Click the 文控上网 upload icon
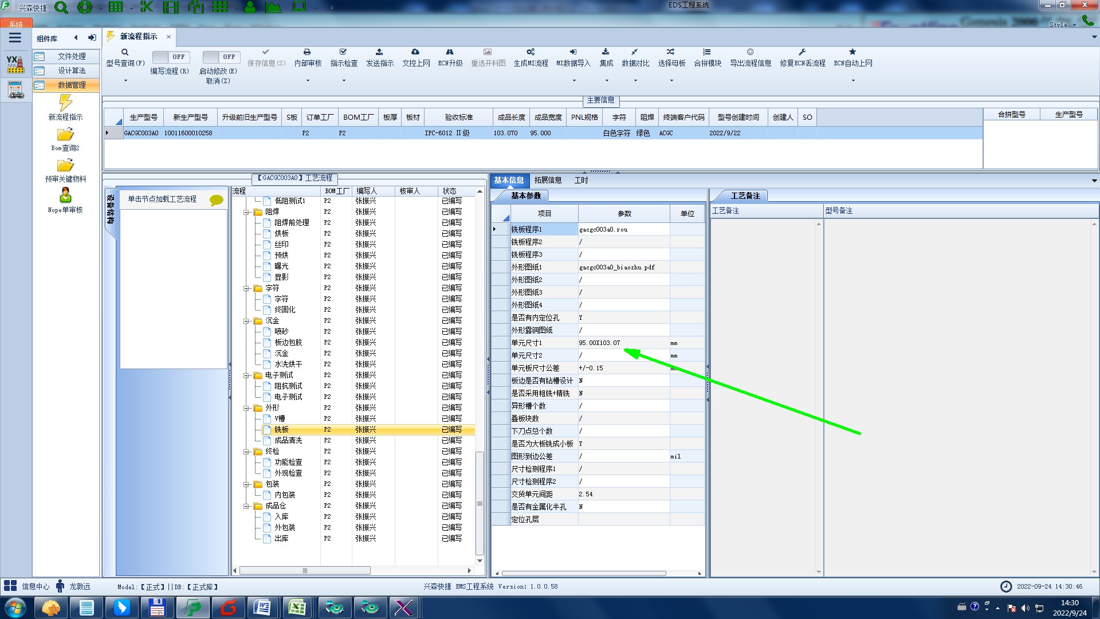 tap(415, 52)
